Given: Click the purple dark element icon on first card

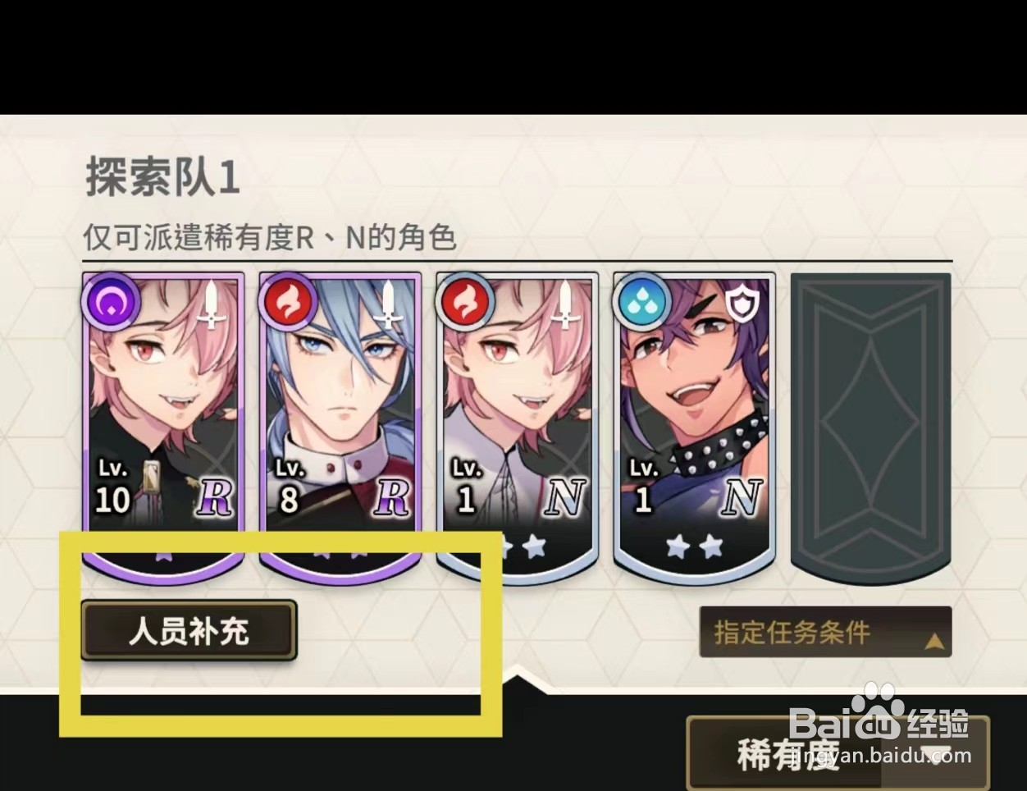Looking at the screenshot, I should pyautogui.click(x=111, y=301).
